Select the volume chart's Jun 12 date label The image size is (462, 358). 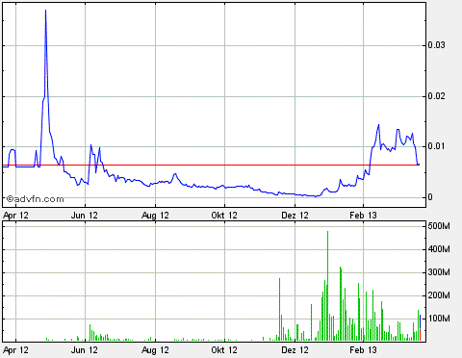pyautogui.click(x=85, y=349)
